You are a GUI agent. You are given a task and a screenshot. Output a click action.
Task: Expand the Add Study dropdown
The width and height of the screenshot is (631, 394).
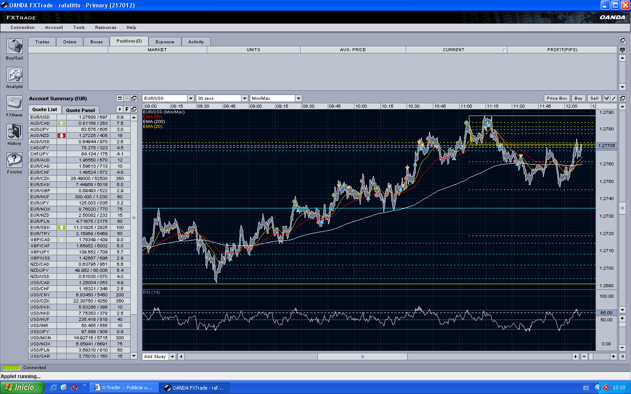pos(173,357)
